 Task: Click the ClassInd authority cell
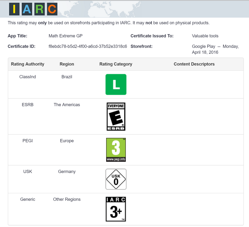coord(28,77)
